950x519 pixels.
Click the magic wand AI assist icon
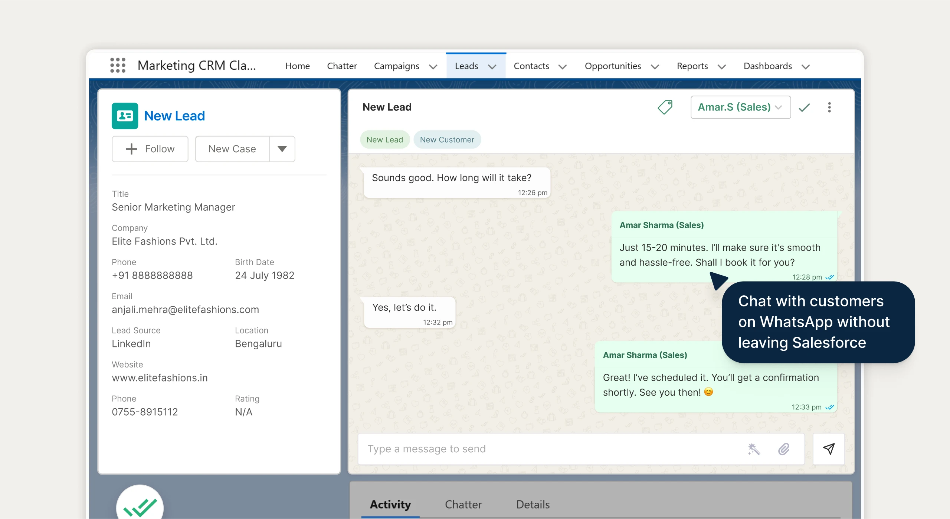pyautogui.click(x=754, y=449)
